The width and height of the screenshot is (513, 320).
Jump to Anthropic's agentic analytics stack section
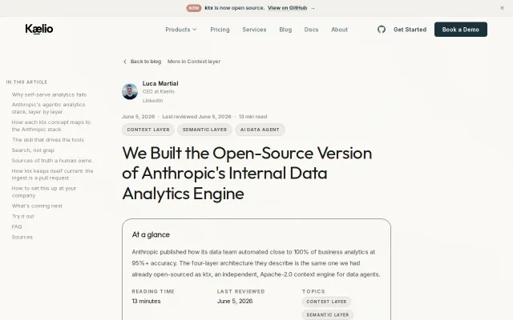[x=48, y=108]
